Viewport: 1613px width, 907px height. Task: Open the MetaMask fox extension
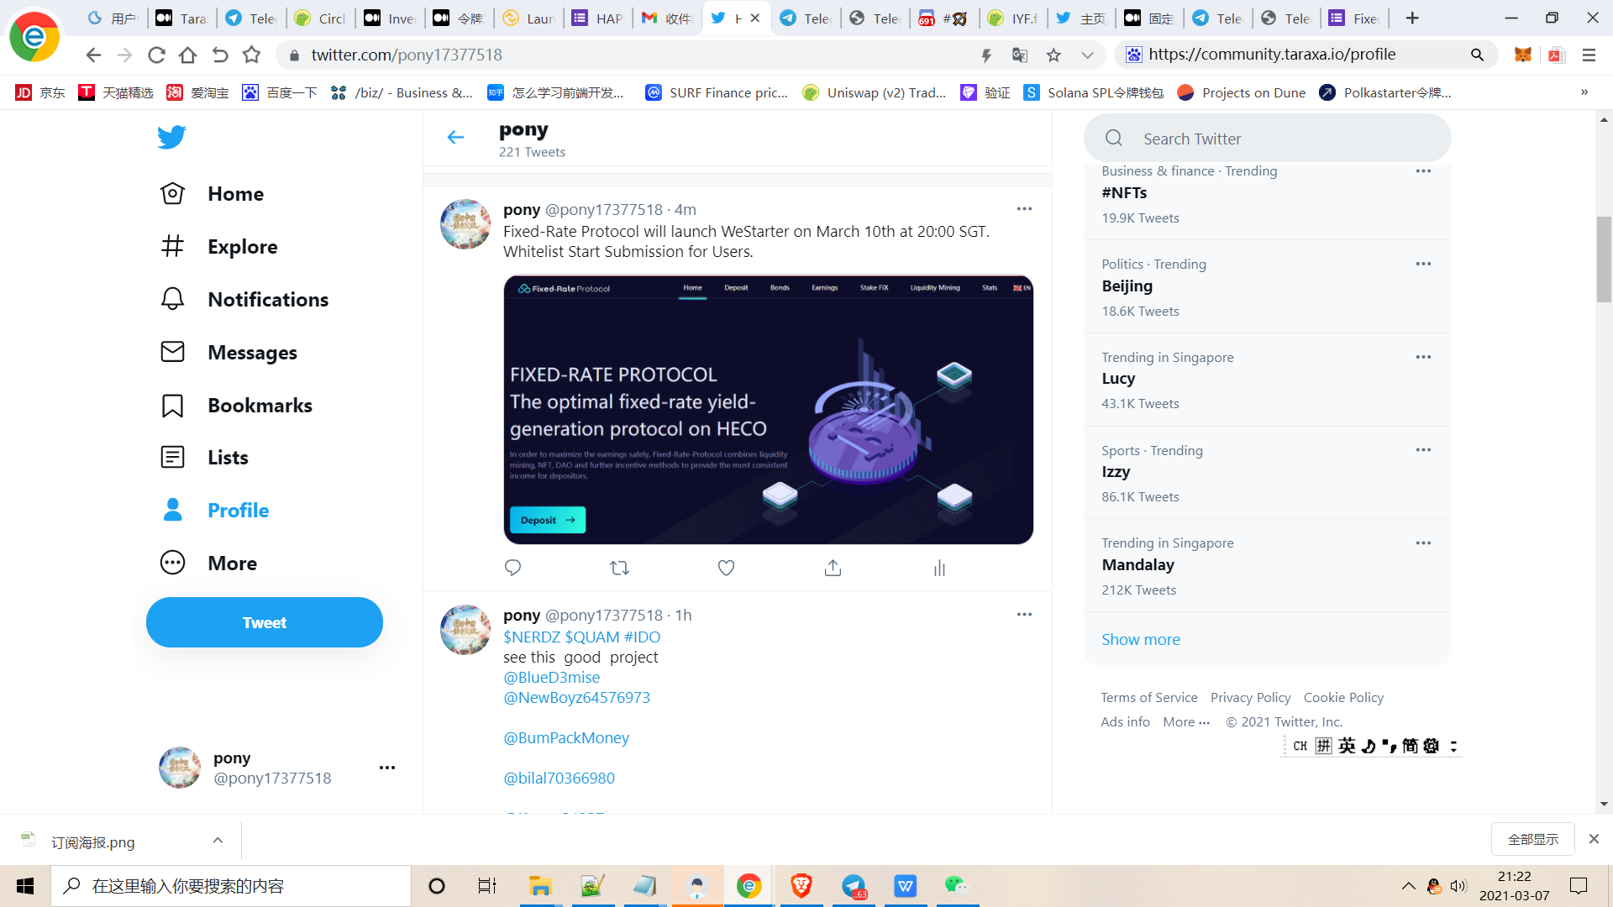click(x=1522, y=55)
